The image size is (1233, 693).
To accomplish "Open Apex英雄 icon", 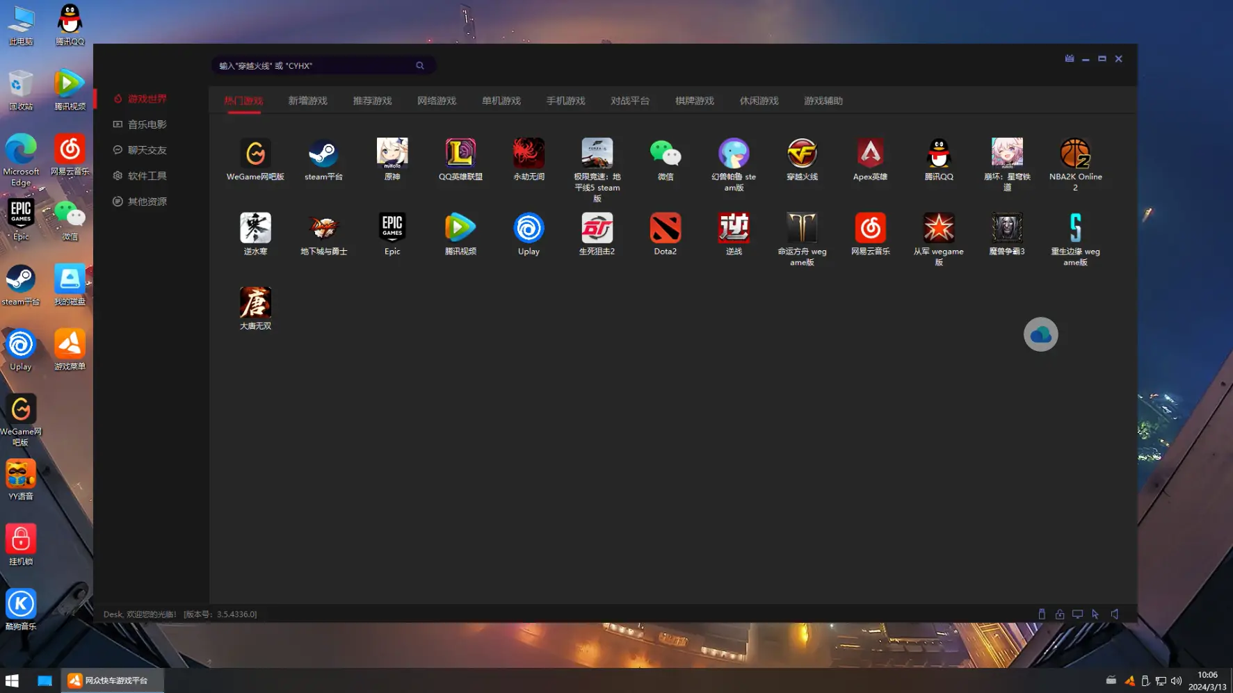I will [x=870, y=159].
